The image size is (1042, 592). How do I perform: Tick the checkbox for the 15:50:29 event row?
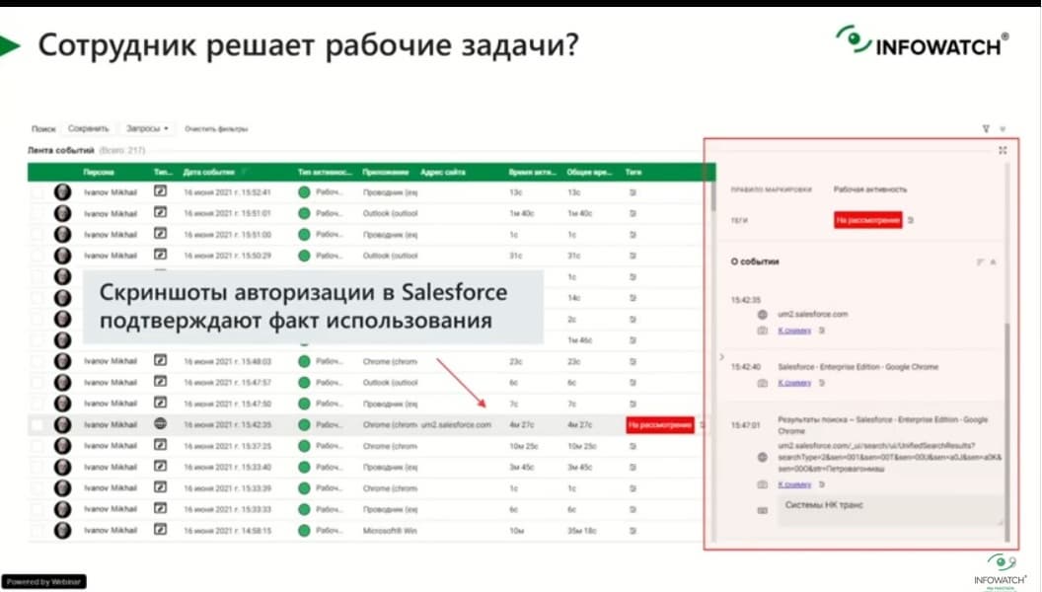tap(37, 256)
